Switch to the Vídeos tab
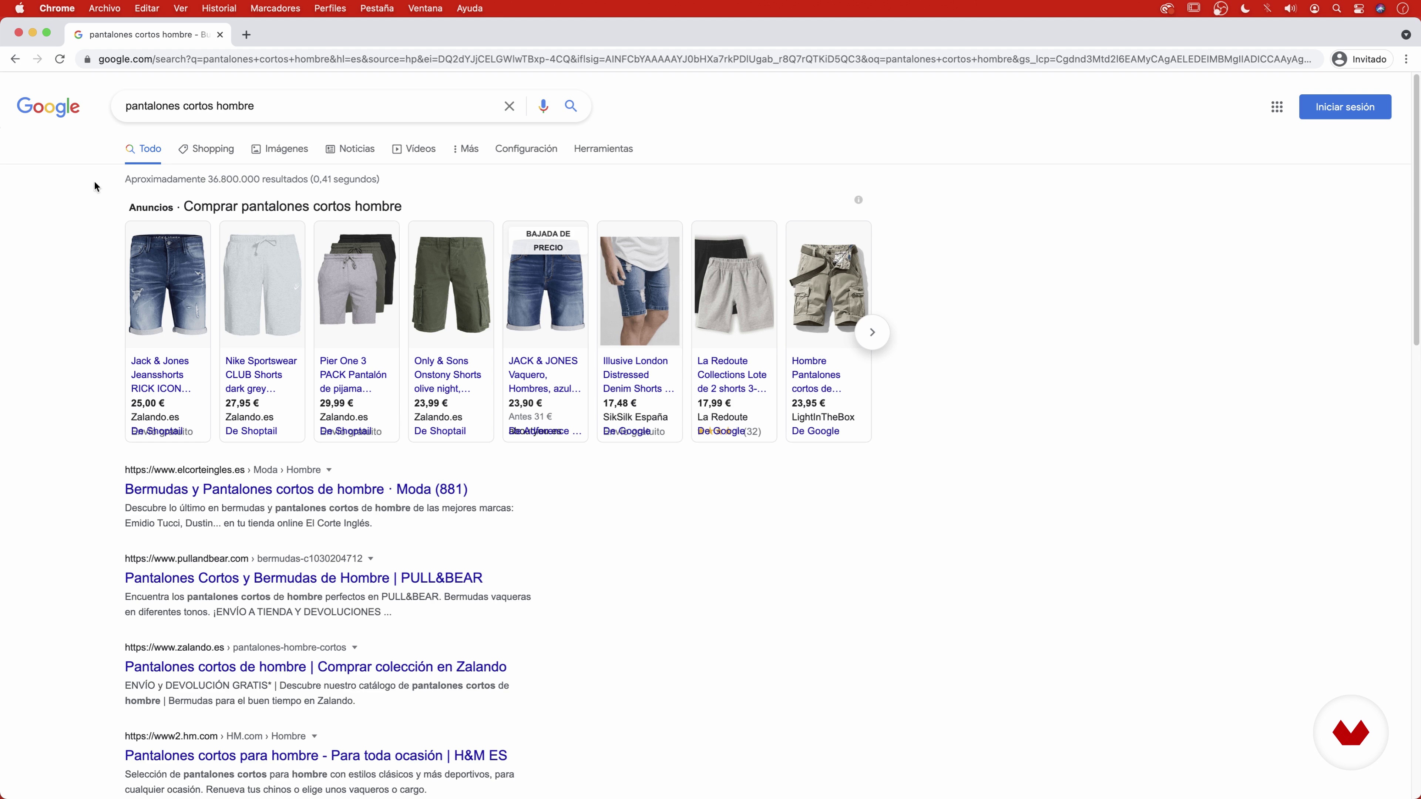The width and height of the screenshot is (1421, 799). 414,149
